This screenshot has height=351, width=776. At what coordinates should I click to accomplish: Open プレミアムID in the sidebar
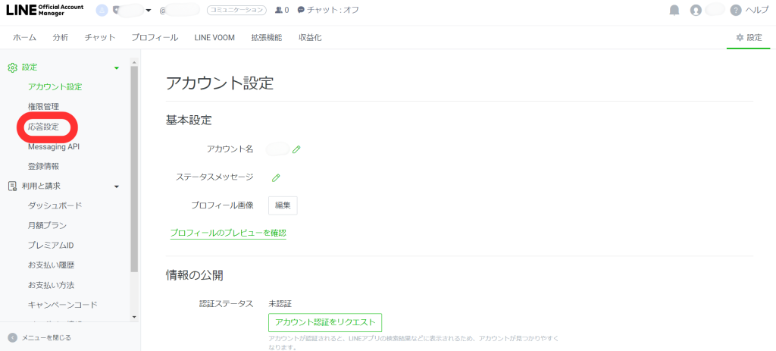click(x=51, y=246)
